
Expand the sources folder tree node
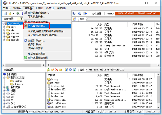(4, 33)
